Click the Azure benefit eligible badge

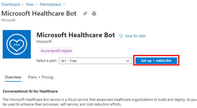[56, 51]
